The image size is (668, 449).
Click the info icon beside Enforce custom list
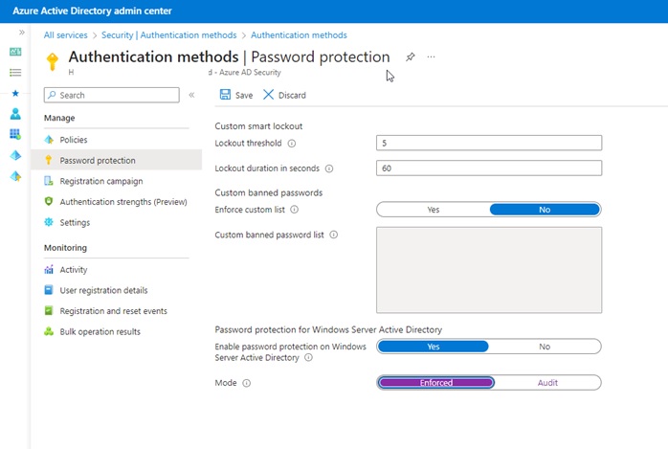(294, 210)
